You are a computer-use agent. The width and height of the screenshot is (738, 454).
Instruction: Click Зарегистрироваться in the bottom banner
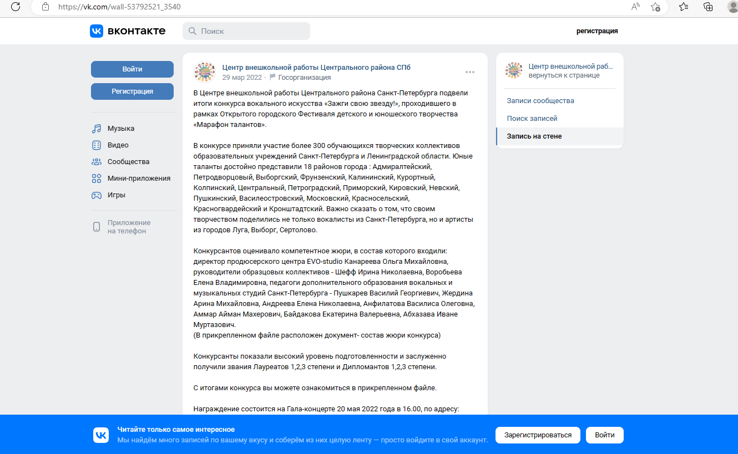click(x=538, y=435)
